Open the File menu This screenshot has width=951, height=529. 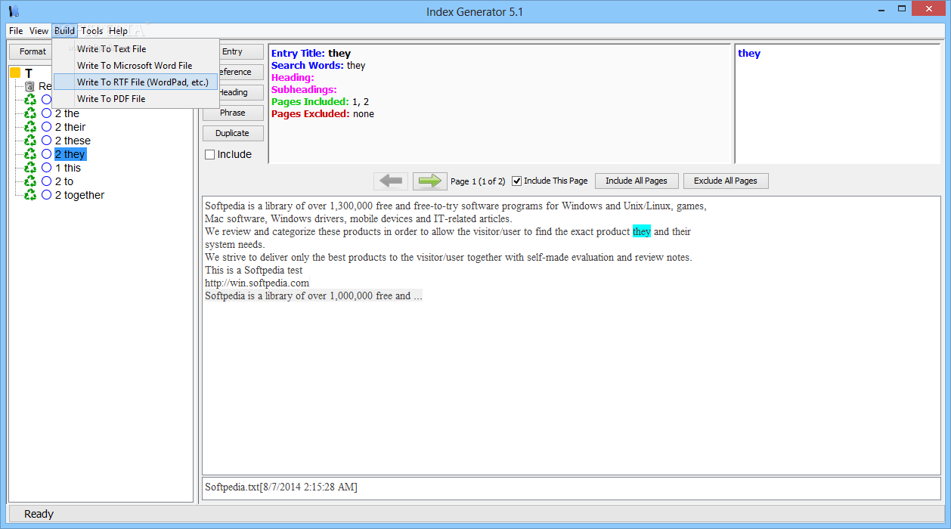click(16, 31)
